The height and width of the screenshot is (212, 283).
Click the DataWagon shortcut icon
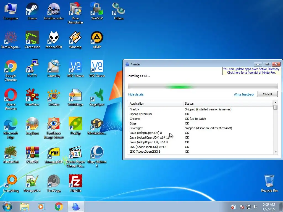pyautogui.click(x=11, y=40)
